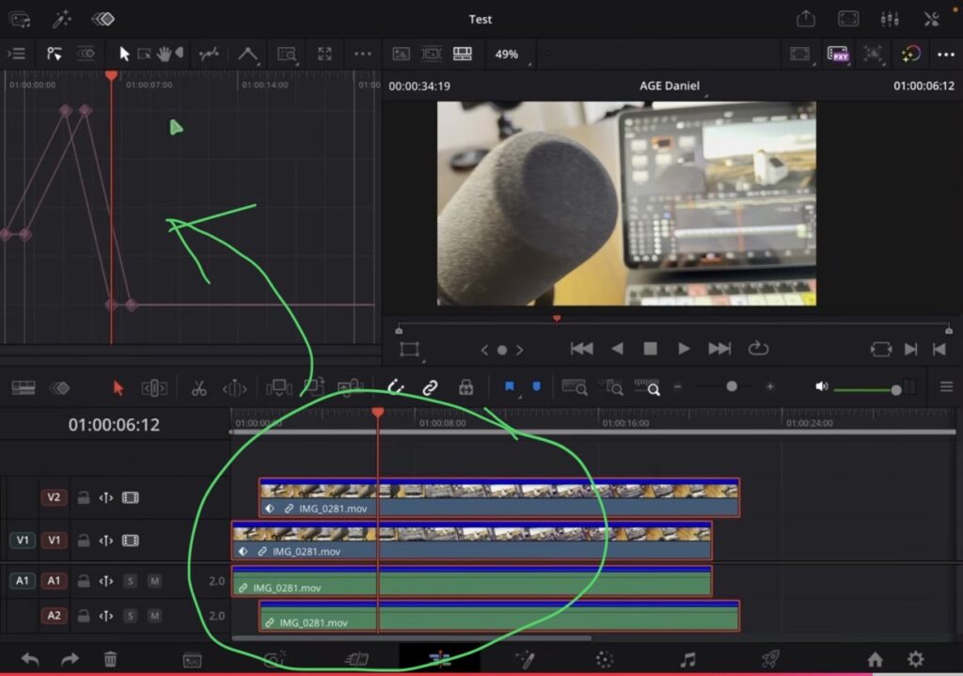Mute the A2 audio track

coord(154,615)
